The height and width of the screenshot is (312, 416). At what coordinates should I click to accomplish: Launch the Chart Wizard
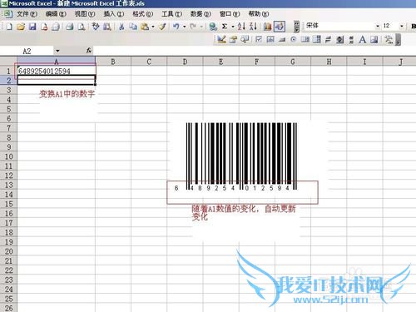[x=267, y=27]
